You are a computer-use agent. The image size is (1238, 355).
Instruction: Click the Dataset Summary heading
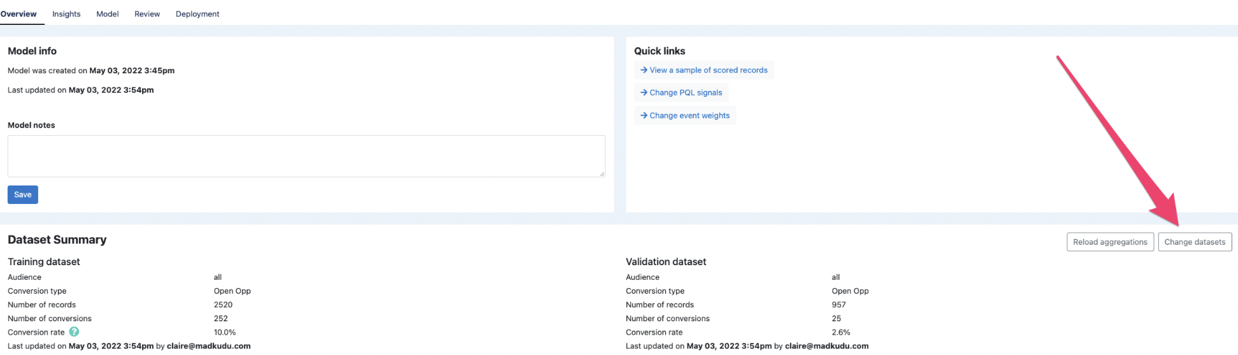click(57, 240)
